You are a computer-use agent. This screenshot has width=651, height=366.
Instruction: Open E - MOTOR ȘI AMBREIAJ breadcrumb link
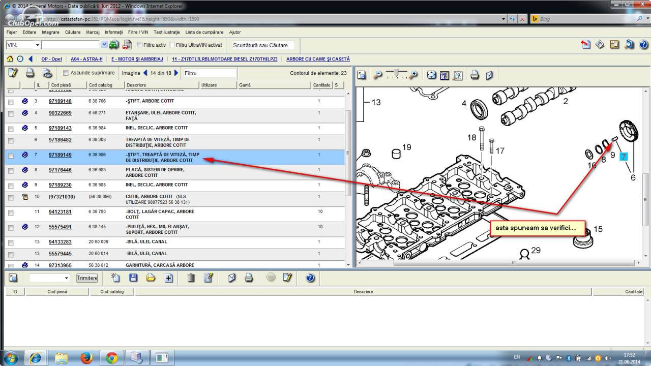coord(137,59)
